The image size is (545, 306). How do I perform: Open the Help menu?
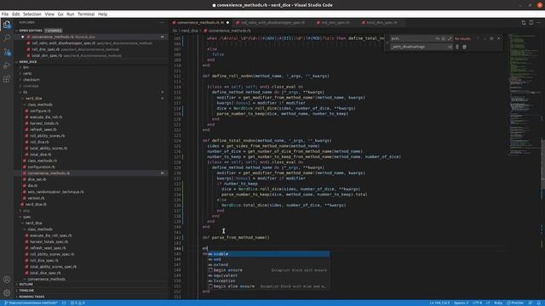[x=102, y=14]
